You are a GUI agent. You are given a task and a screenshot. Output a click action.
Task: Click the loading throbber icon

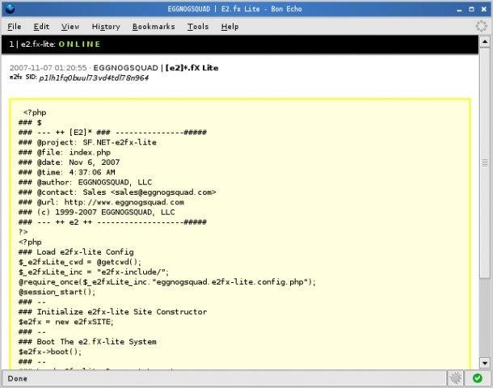coord(482,27)
